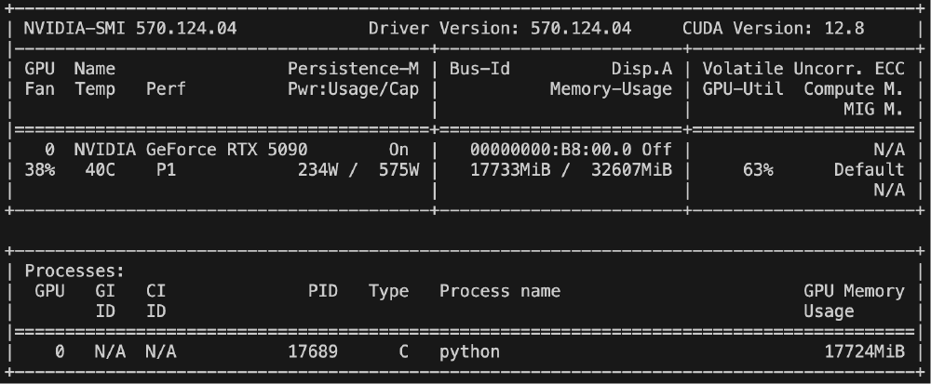Click the CUDA Version 12.8 text
Image resolution: width=931 pixels, height=384 pixels.
773,28
